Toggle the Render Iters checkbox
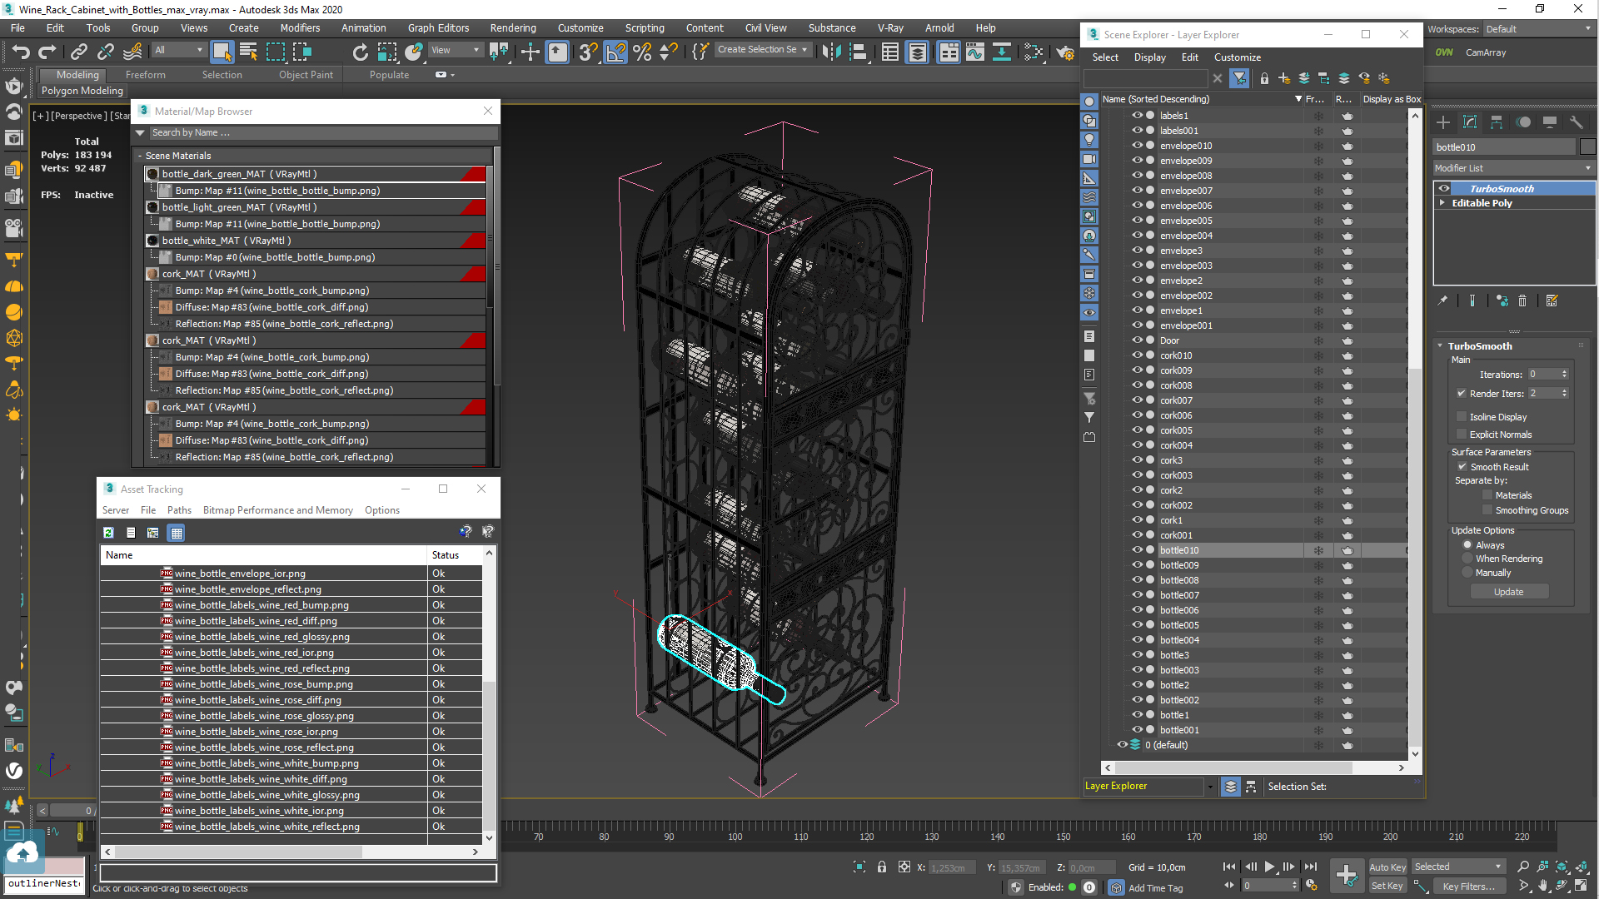The width and height of the screenshot is (1599, 899). 1462,394
